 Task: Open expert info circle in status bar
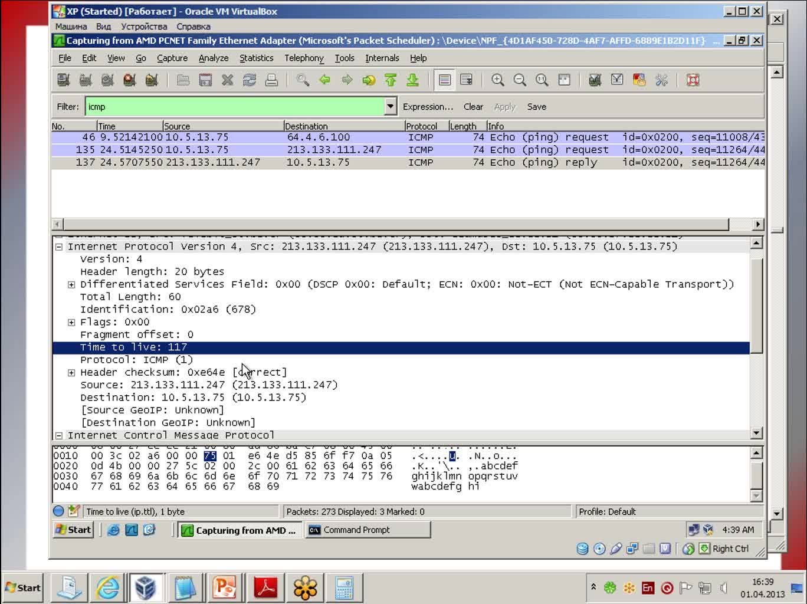pyautogui.click(x=58, y=511)
